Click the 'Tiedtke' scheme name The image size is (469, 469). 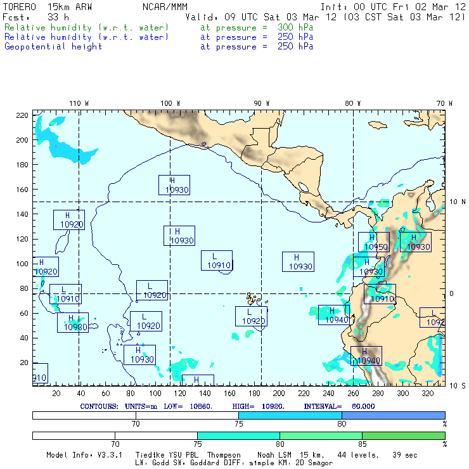[x=150, y=455]
